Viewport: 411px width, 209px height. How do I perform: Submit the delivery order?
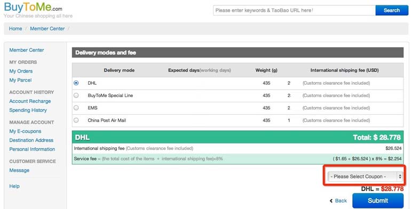(x=378, y=200)
